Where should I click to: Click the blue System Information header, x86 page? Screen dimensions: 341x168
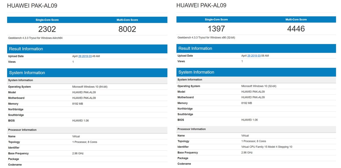256,72
